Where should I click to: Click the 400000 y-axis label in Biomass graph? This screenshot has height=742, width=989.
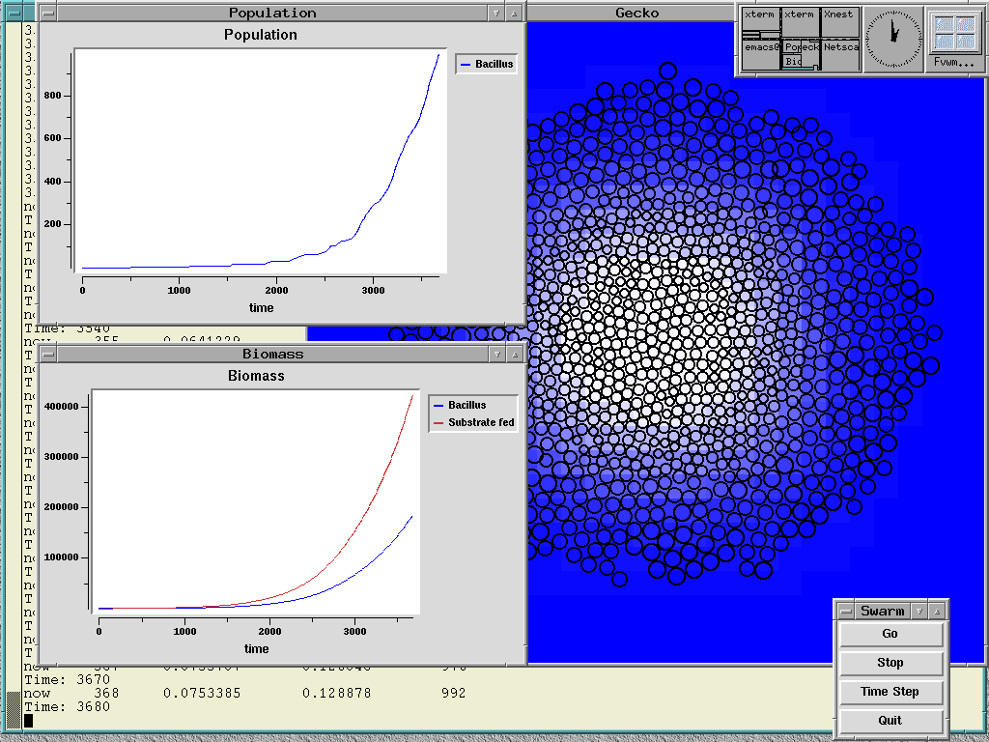click(61, 407)
